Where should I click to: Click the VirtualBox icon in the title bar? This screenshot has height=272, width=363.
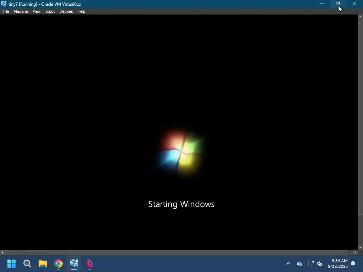coord(4,4)
